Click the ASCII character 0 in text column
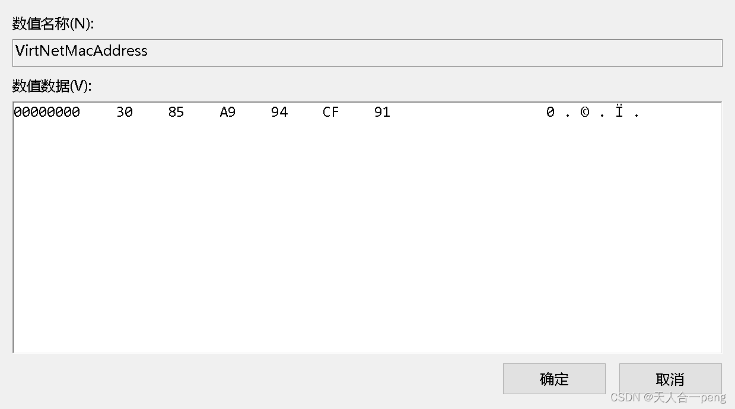 551,112
